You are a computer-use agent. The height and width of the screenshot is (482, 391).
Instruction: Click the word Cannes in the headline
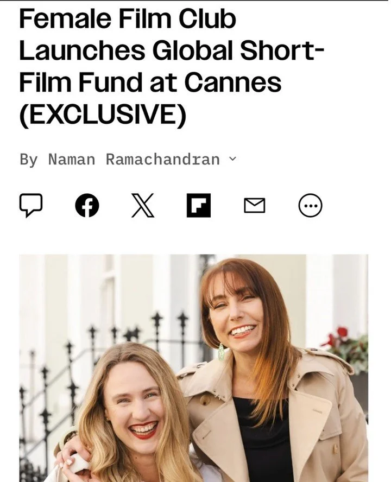click(233, 83)
